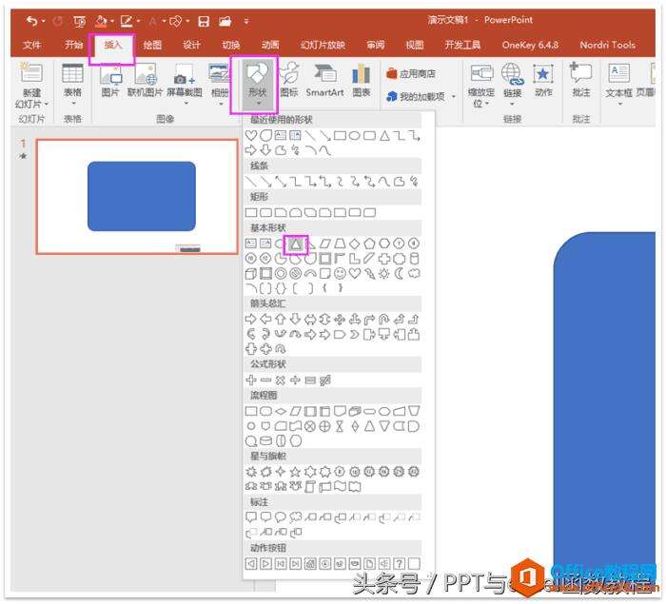Toggle the 形状 shapes dropdown button
Screen dimensions: 666x604
pyautogui.click(x=258, y=84)
